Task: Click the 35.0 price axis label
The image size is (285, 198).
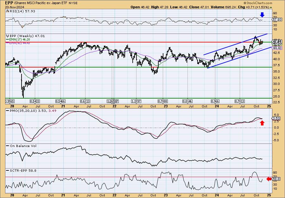Action: click(276, 72)
